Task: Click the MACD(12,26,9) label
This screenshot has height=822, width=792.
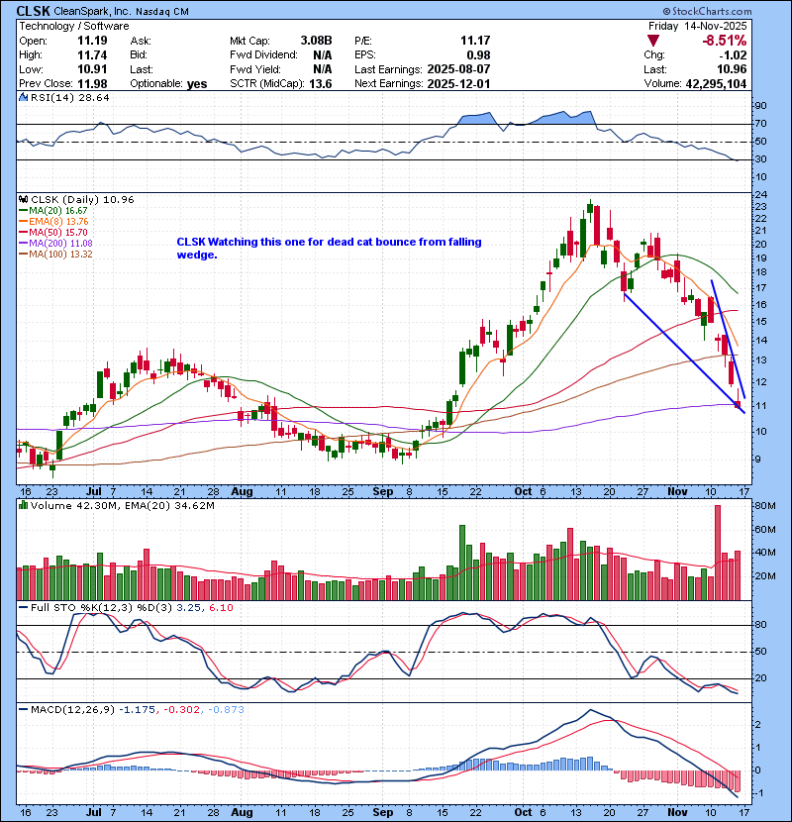Action: (x=72, y=710)
